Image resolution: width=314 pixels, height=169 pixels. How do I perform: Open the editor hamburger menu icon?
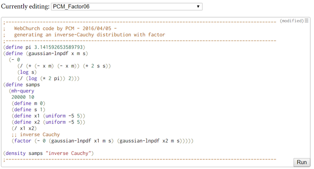[x=307, y=20]
